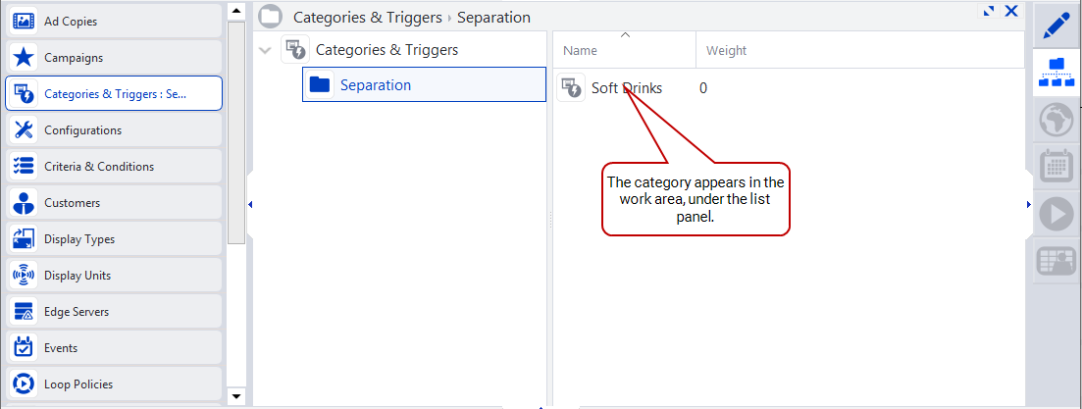Click the sidebar scroll down arrow
This screenshot has height=409, width=1082.
(x=236, y=396)
